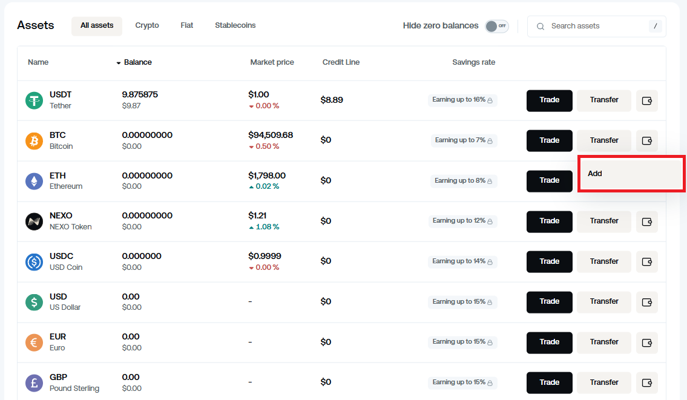Screen dimensions: 687x400
Task: Open wallet icon in NEXO row
Action: pos(646,221)
